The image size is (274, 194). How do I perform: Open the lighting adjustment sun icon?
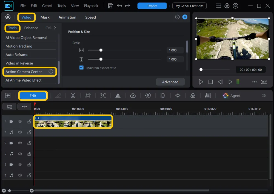tap(178, 96)
